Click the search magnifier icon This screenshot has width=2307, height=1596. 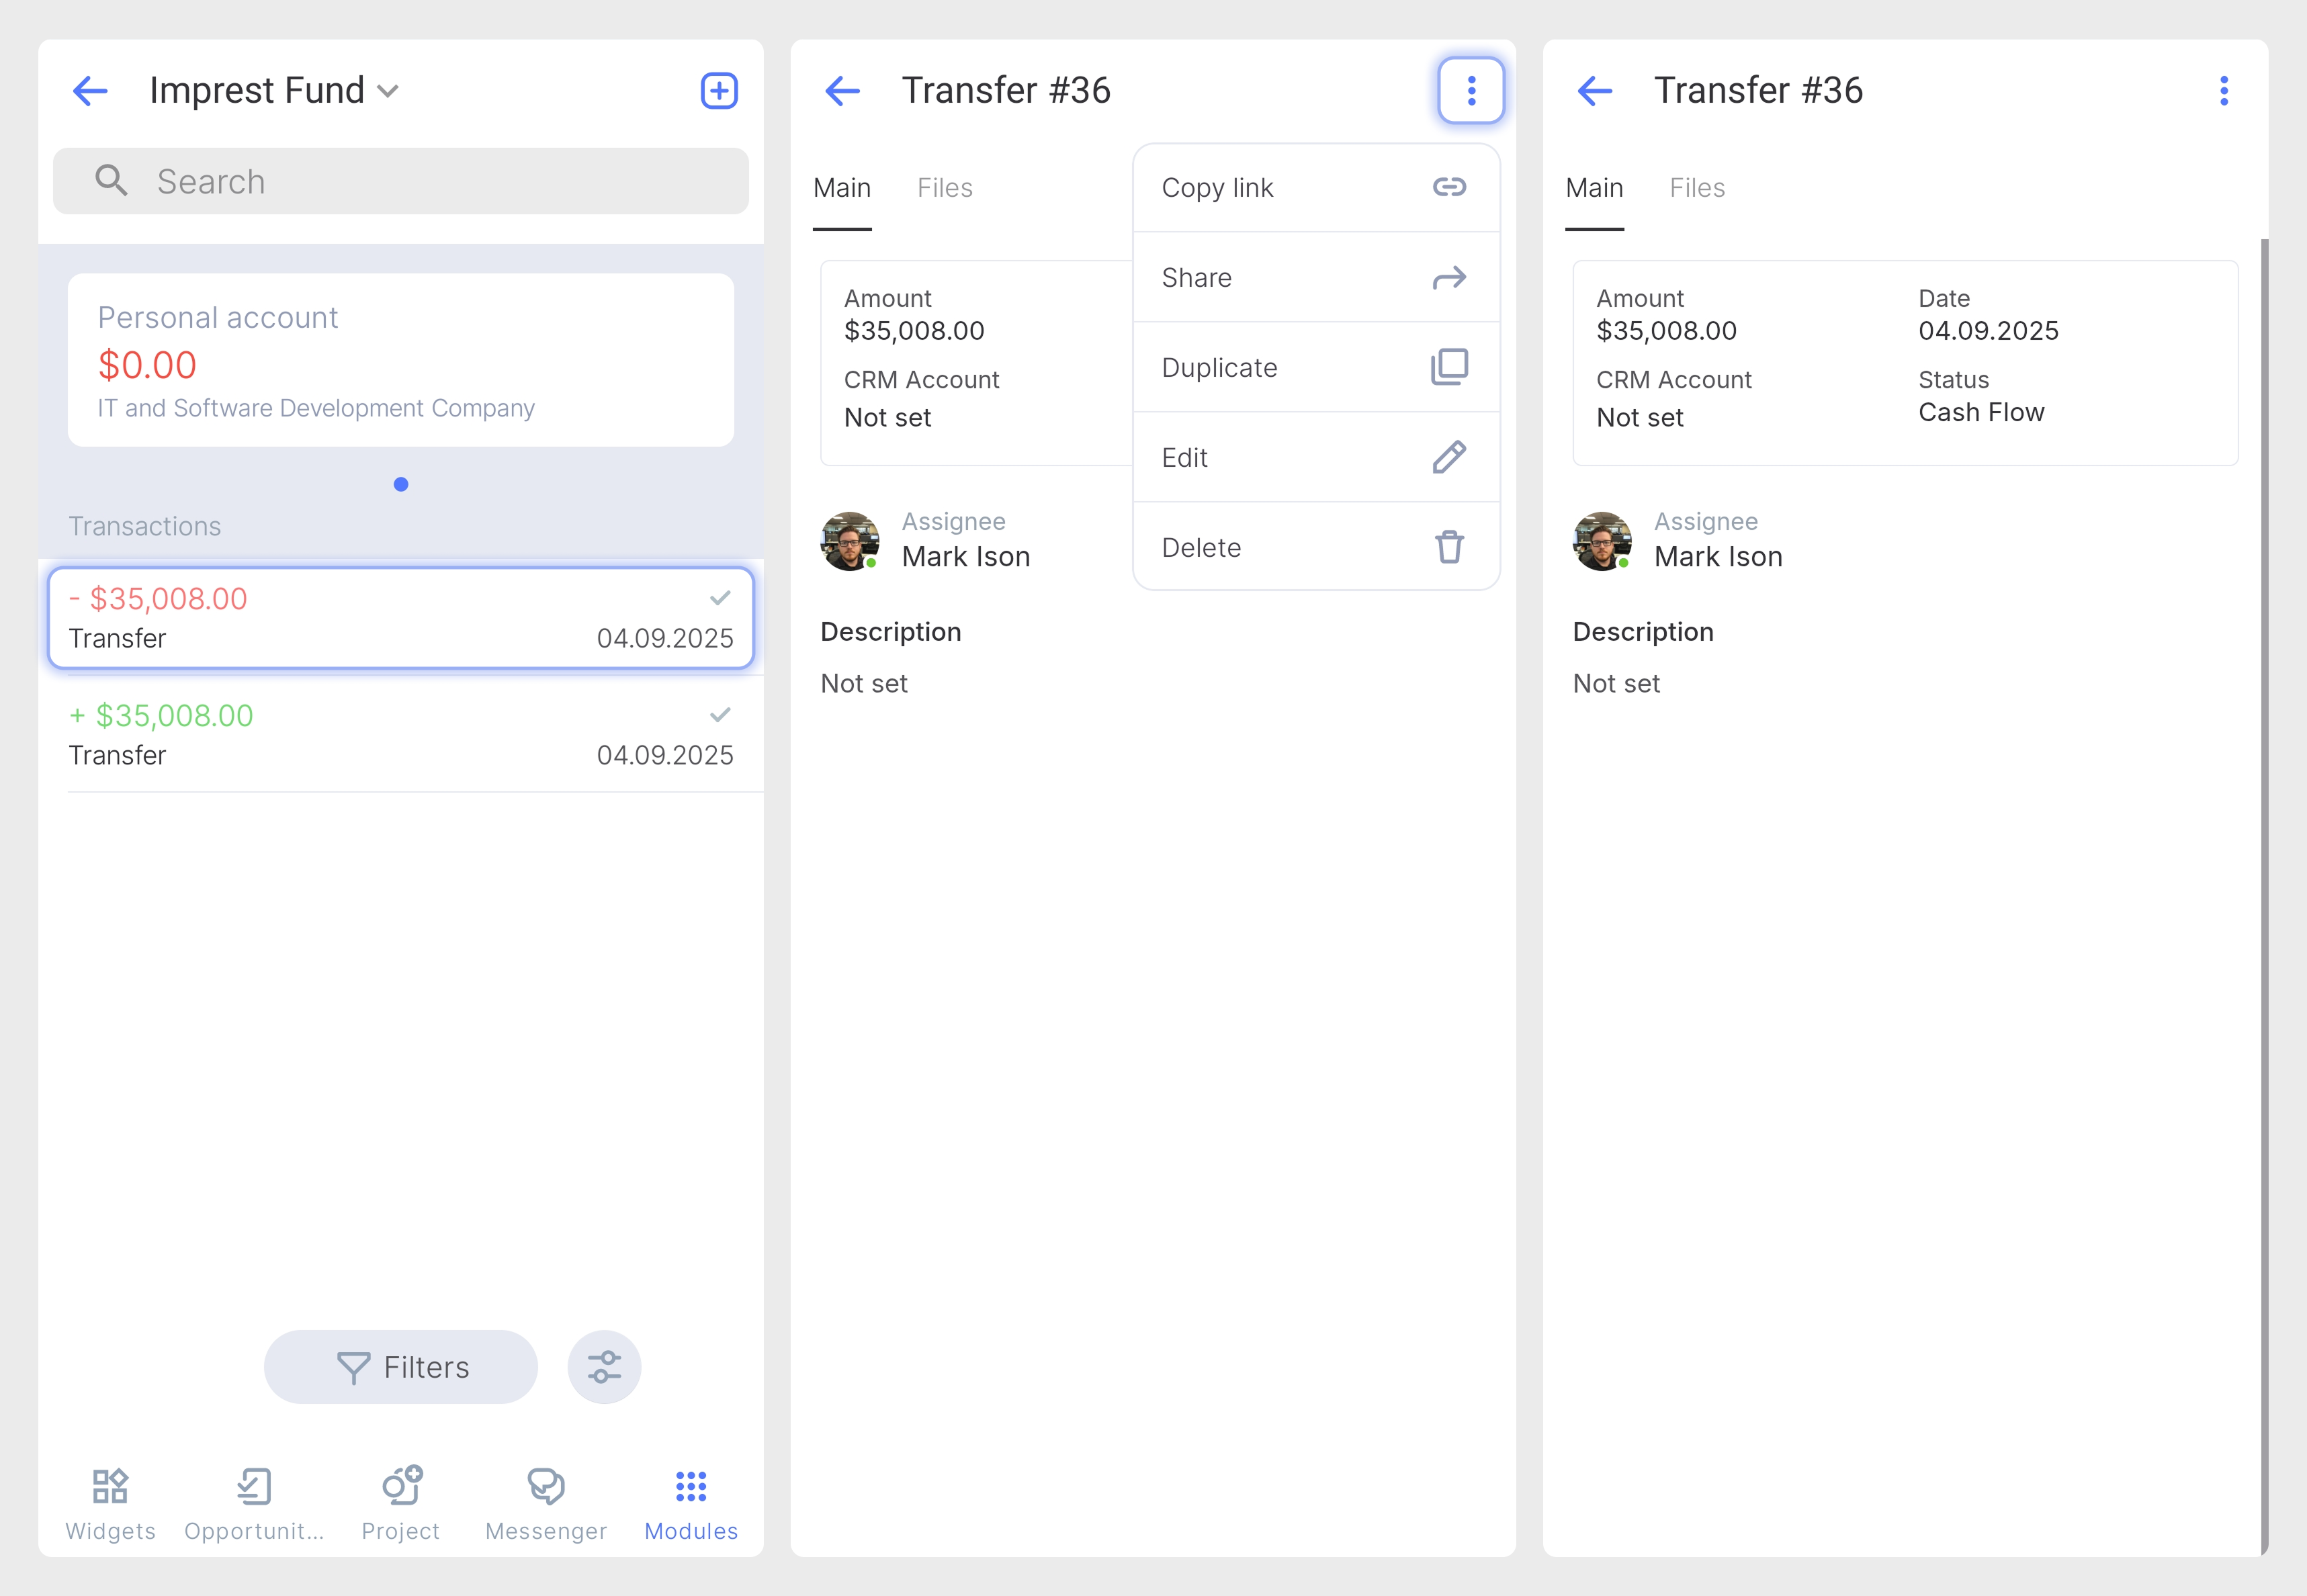coord(111,181)
